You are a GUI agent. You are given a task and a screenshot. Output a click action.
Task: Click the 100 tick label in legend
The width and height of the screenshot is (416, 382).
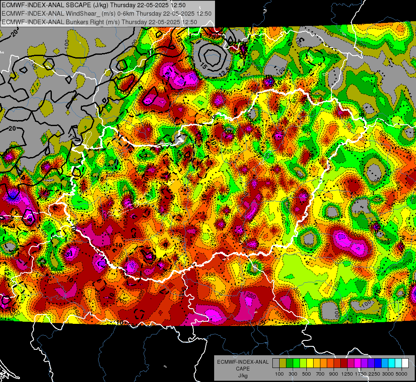pos(279,374)
